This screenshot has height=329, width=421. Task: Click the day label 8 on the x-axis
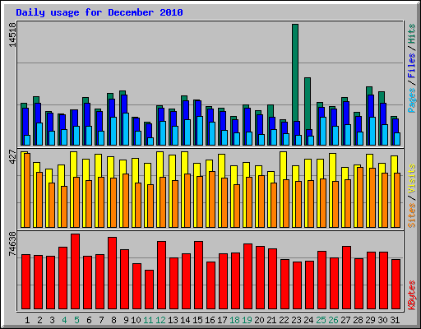113,320
